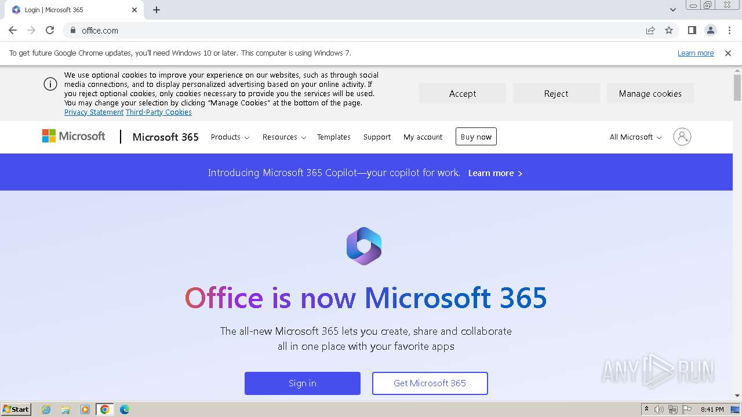This screenshot has height=417, width=742.
Task: Click the 8:41 PM taskbar clock
Action: tap(712, 409)
